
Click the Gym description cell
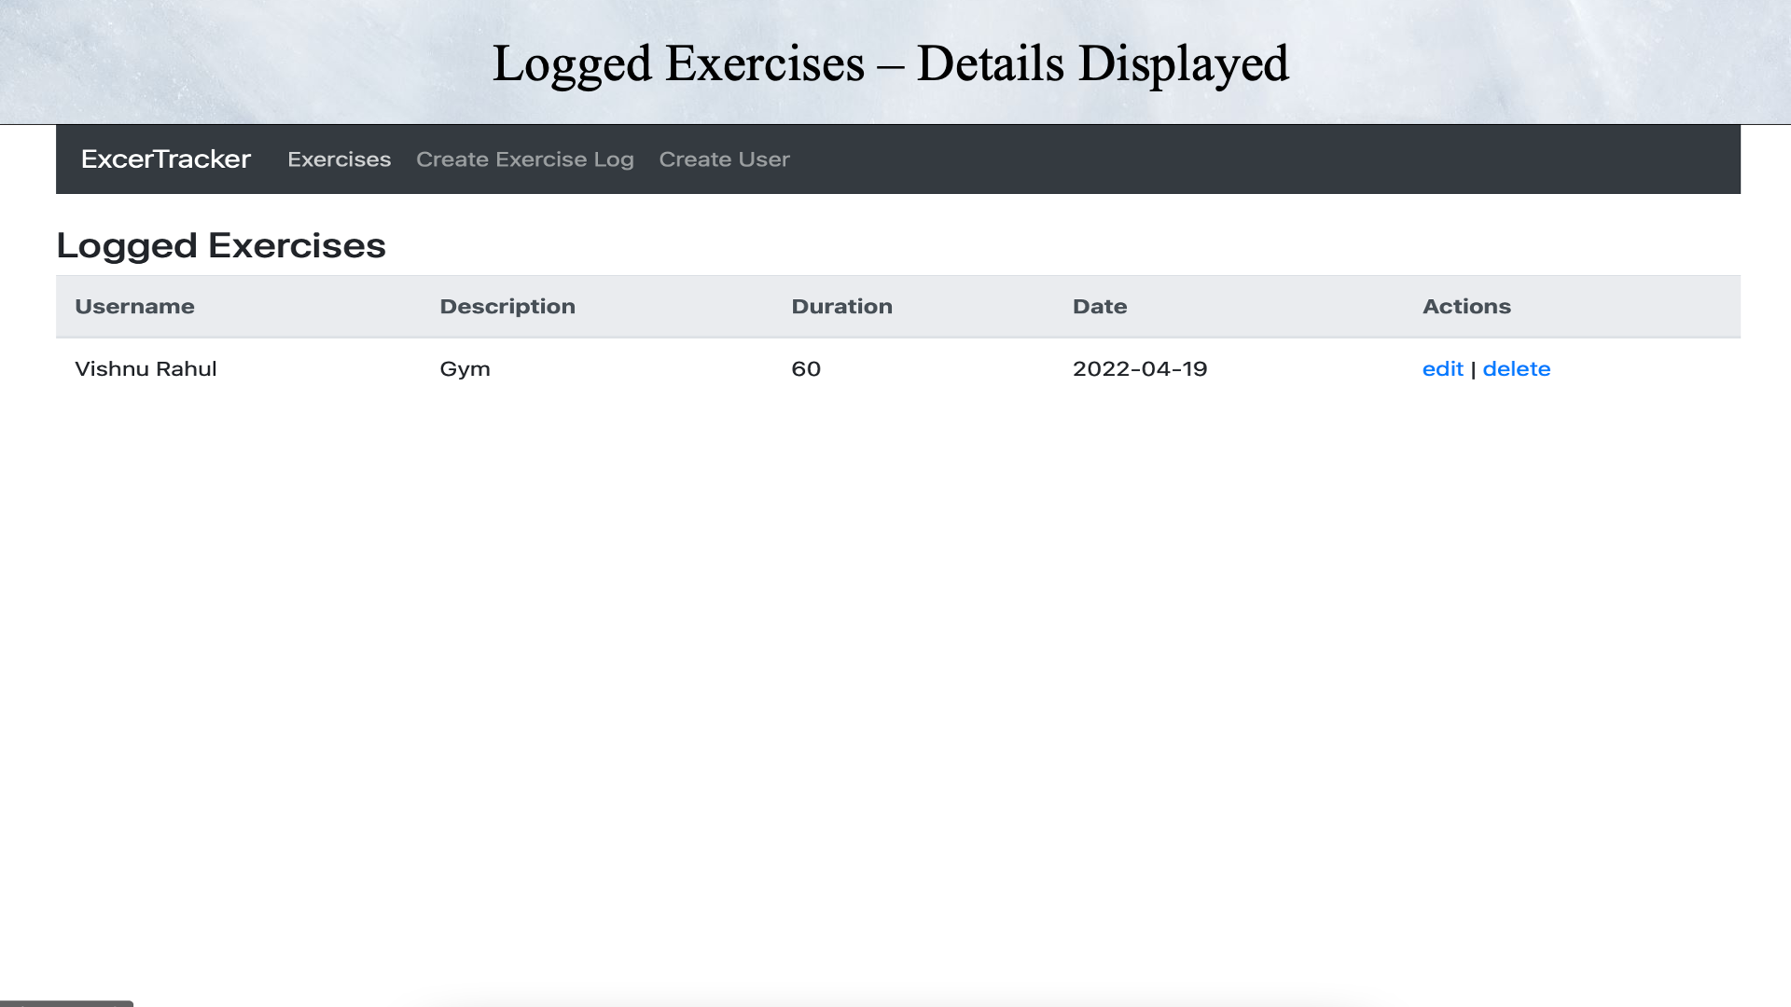(x=465, y=368)
